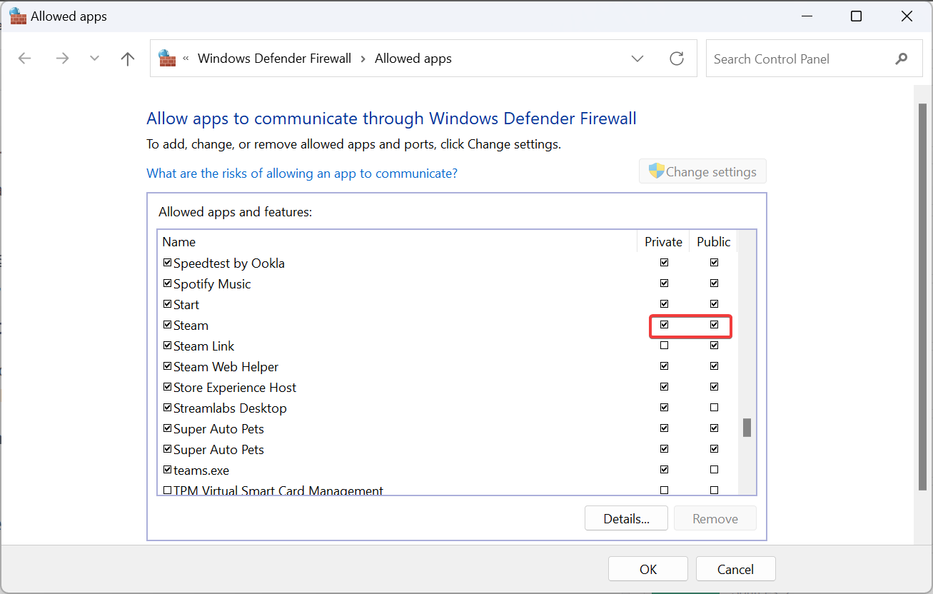
Task: Click the search magnifier icon
Action: pyautogui.click(x=902, y=59)
